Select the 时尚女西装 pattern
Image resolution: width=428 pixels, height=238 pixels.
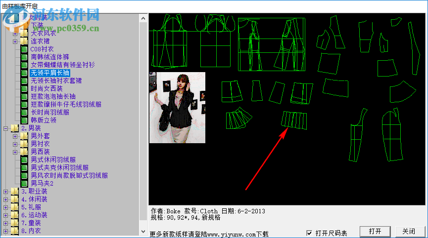coord(47,89)
